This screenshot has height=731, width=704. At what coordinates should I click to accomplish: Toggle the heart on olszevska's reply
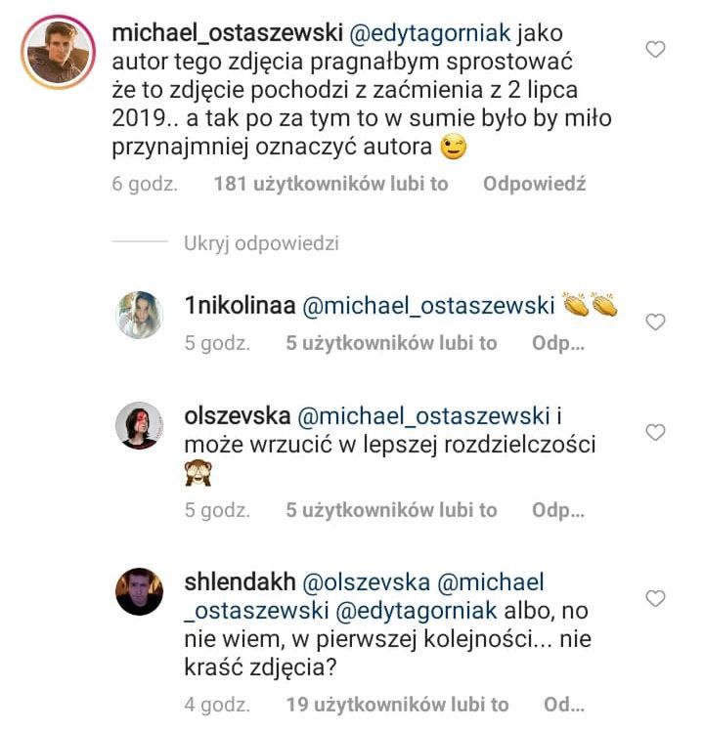657,431
